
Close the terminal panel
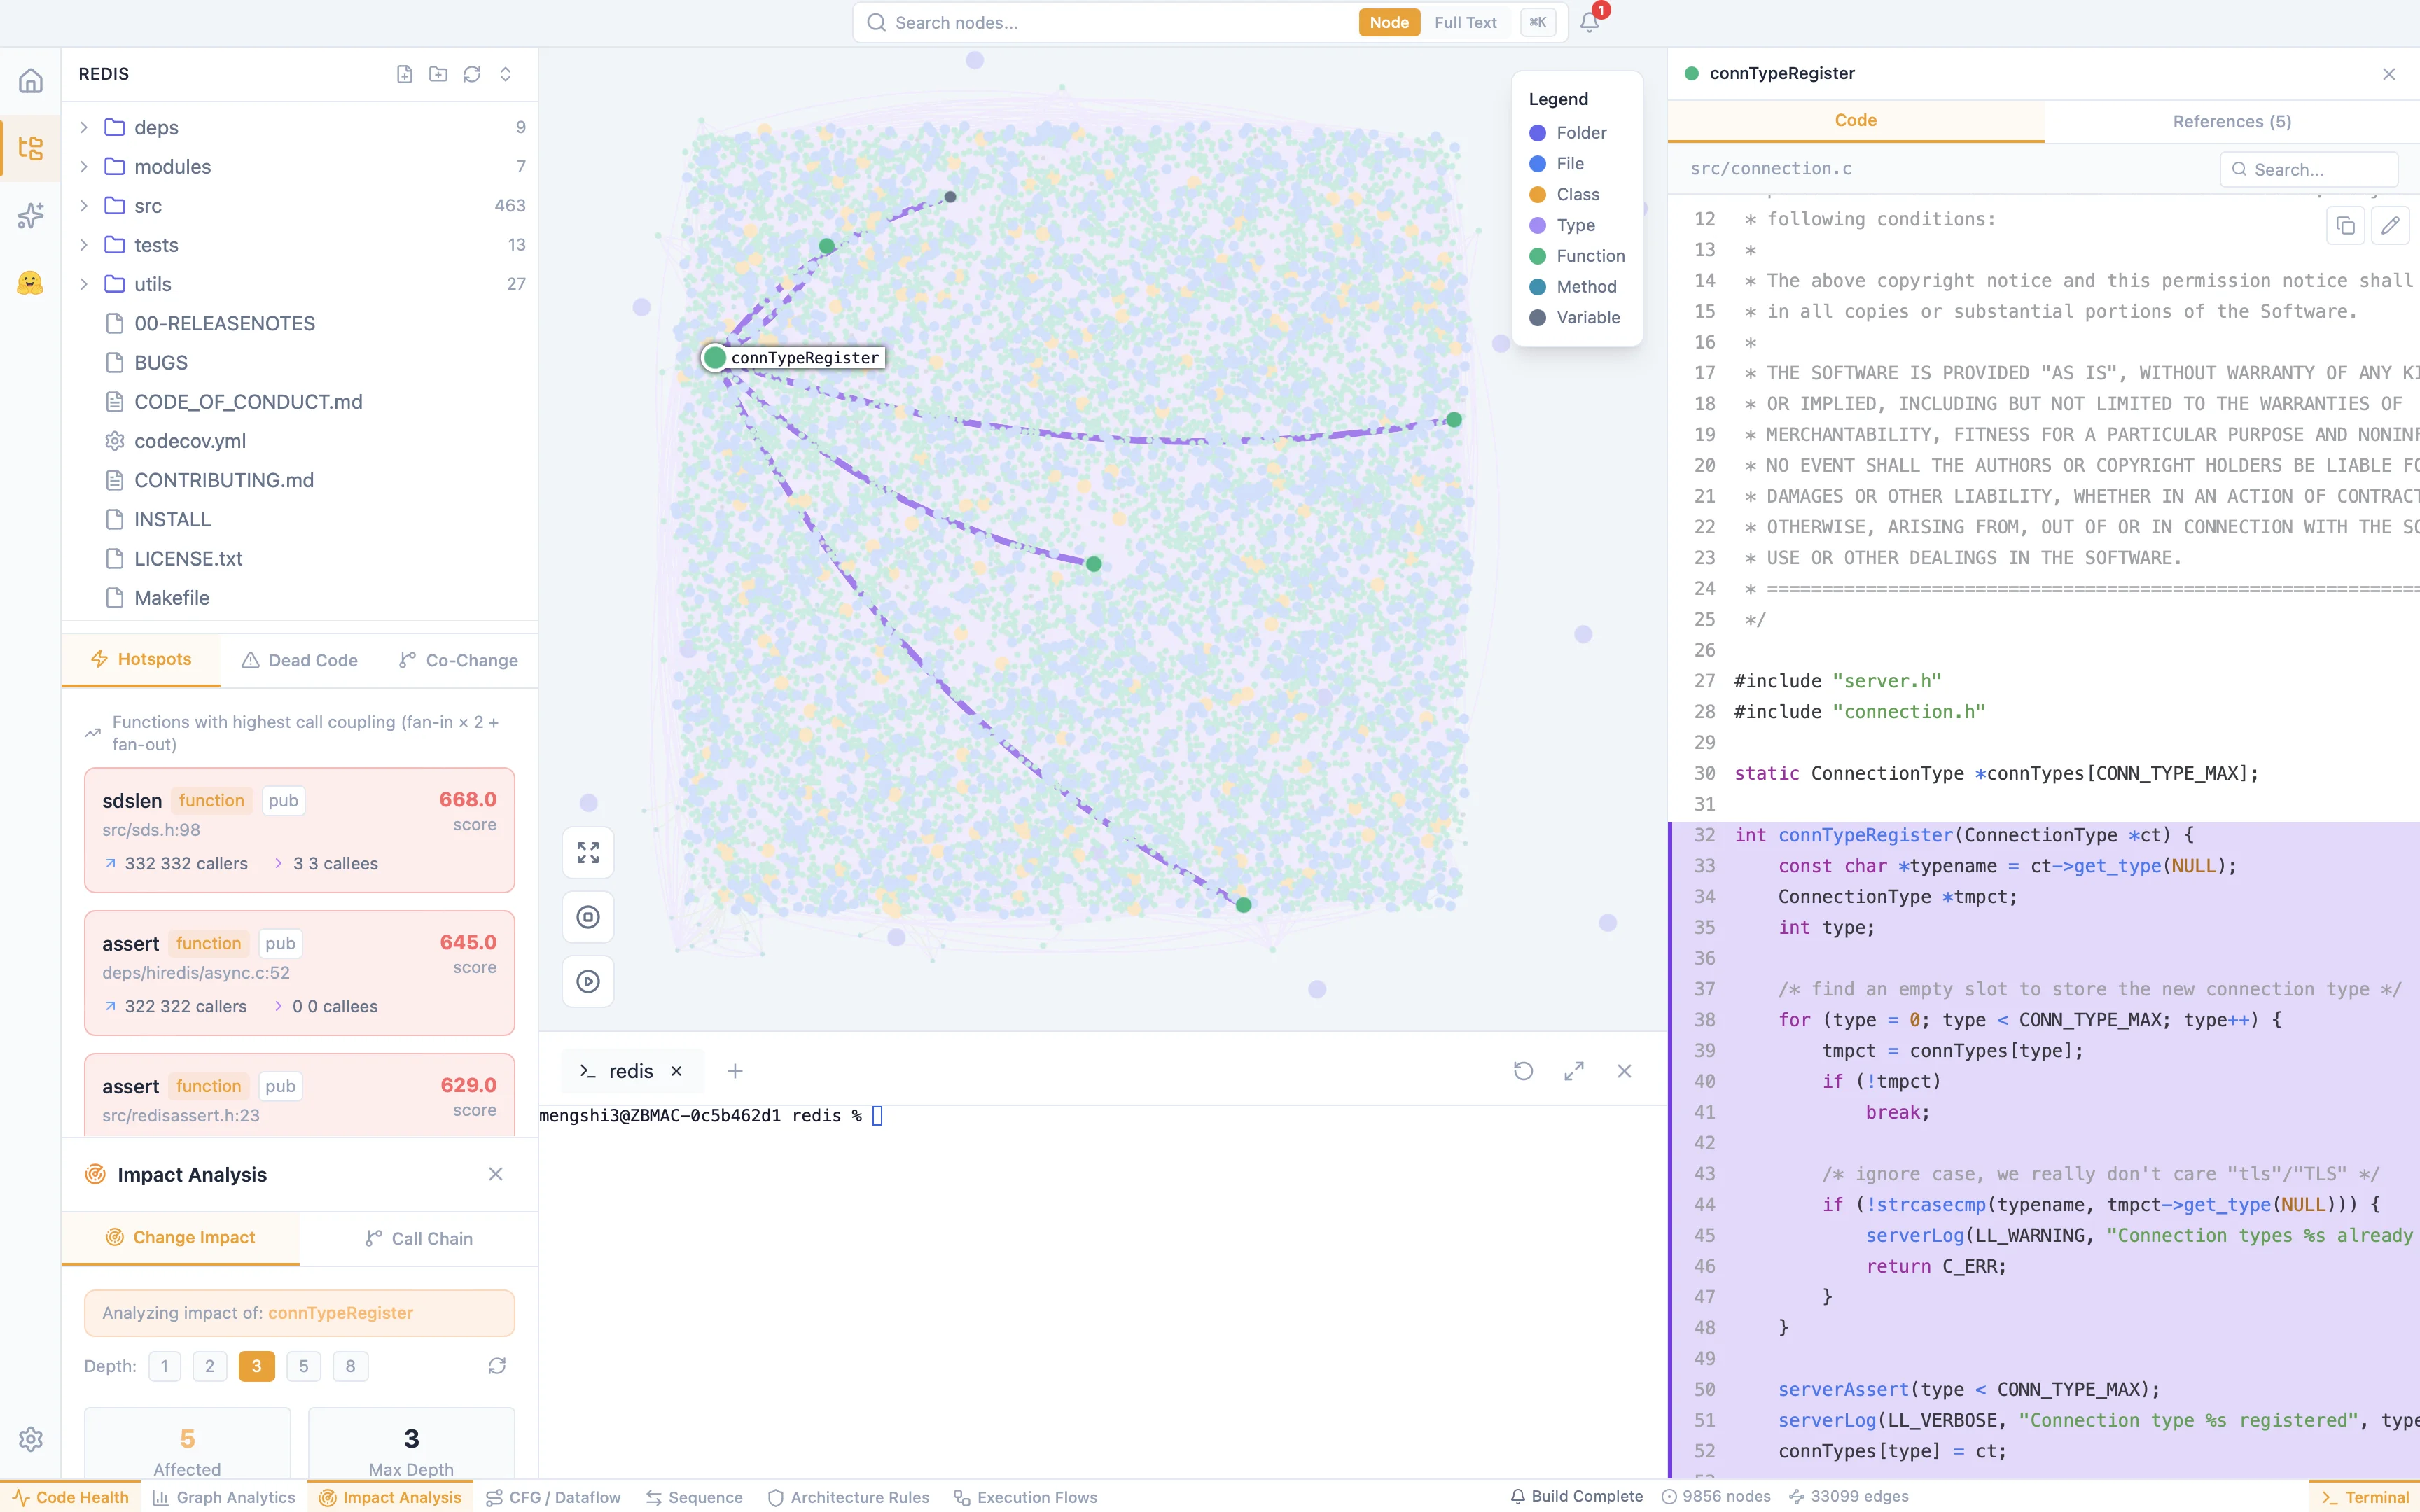(1624, 1071)
